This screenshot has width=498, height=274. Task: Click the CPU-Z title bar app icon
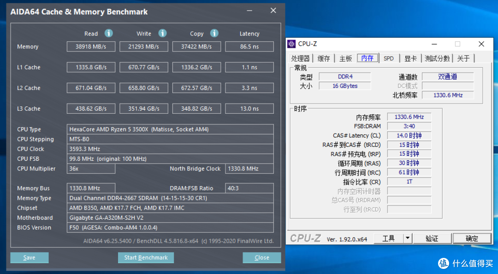click(x=291, y=44)
